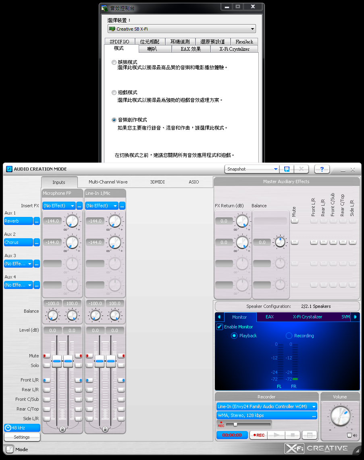The image size is (364, 460).
Task: Start recording with the REC button
Action: tap(259, 435)
